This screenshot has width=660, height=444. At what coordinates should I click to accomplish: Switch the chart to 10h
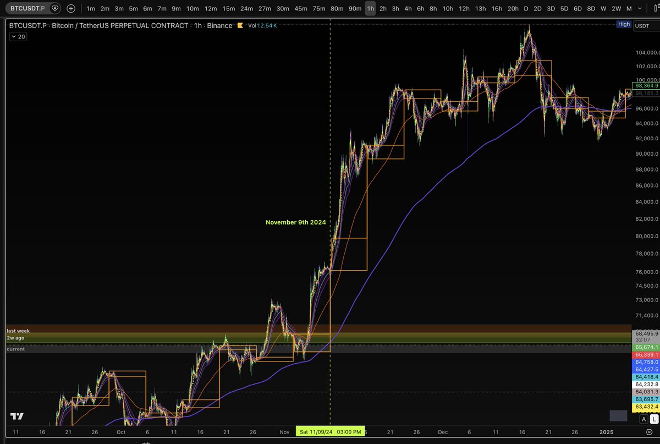[x=448, y=9]
